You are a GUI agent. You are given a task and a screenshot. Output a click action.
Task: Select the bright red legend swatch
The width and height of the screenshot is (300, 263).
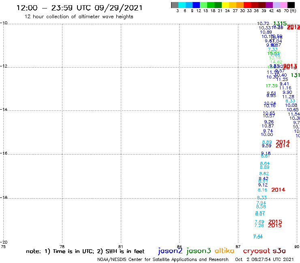click(x=247, y=5)
